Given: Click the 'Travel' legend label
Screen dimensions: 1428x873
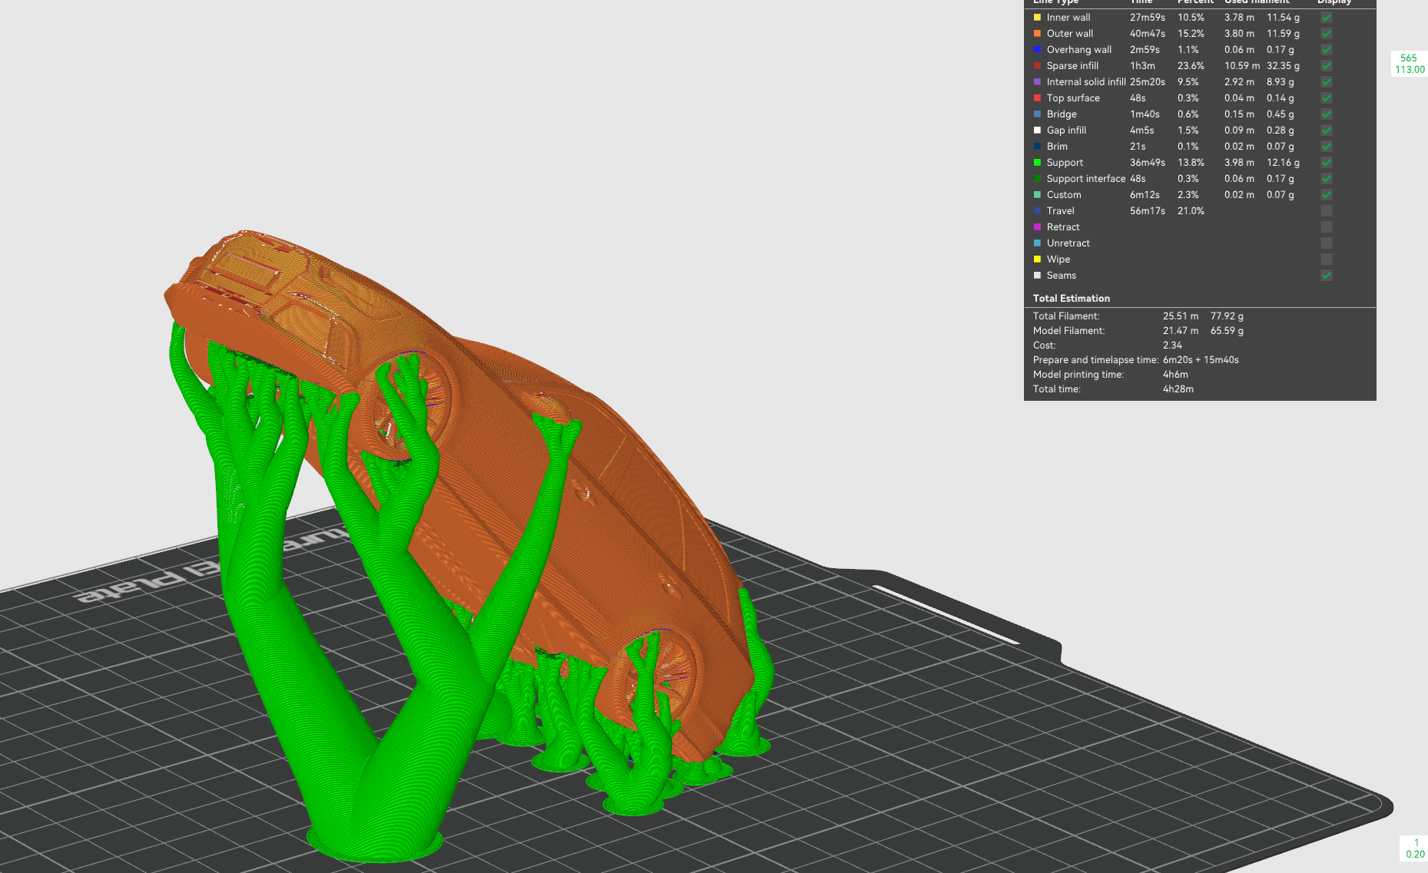Looking at the screenshot, I should (x=1060, y=211).
